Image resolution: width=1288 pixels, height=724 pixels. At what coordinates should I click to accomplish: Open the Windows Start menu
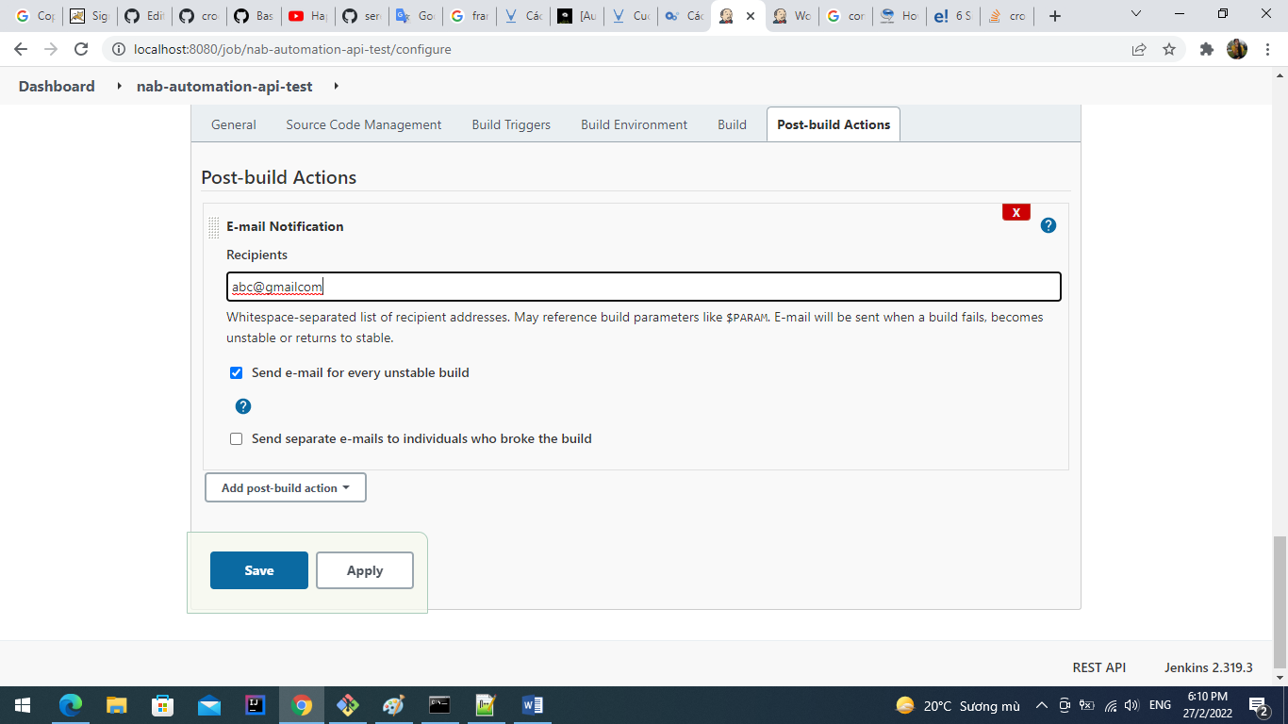[x=23, y=705]
